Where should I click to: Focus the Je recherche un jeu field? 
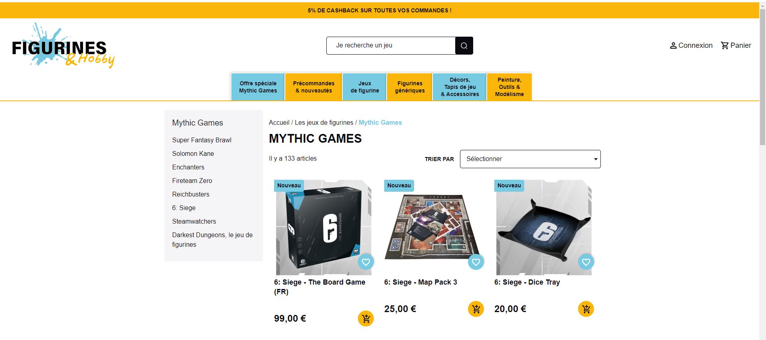[x=391, y=45]
